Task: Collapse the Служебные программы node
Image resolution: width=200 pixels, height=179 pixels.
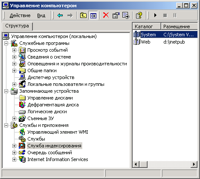Action: click(6, 43)
